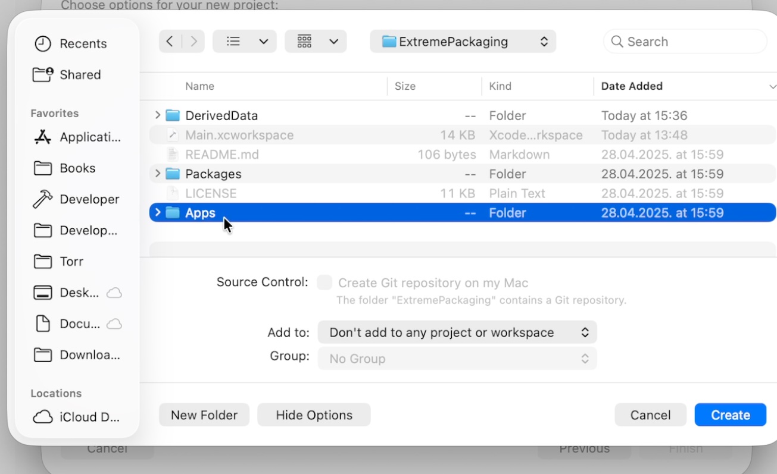This screenshot has height=474, width=777.
Task: Open the grid grouping options icon
Action: pyautogui.click(x=305, y=42)
